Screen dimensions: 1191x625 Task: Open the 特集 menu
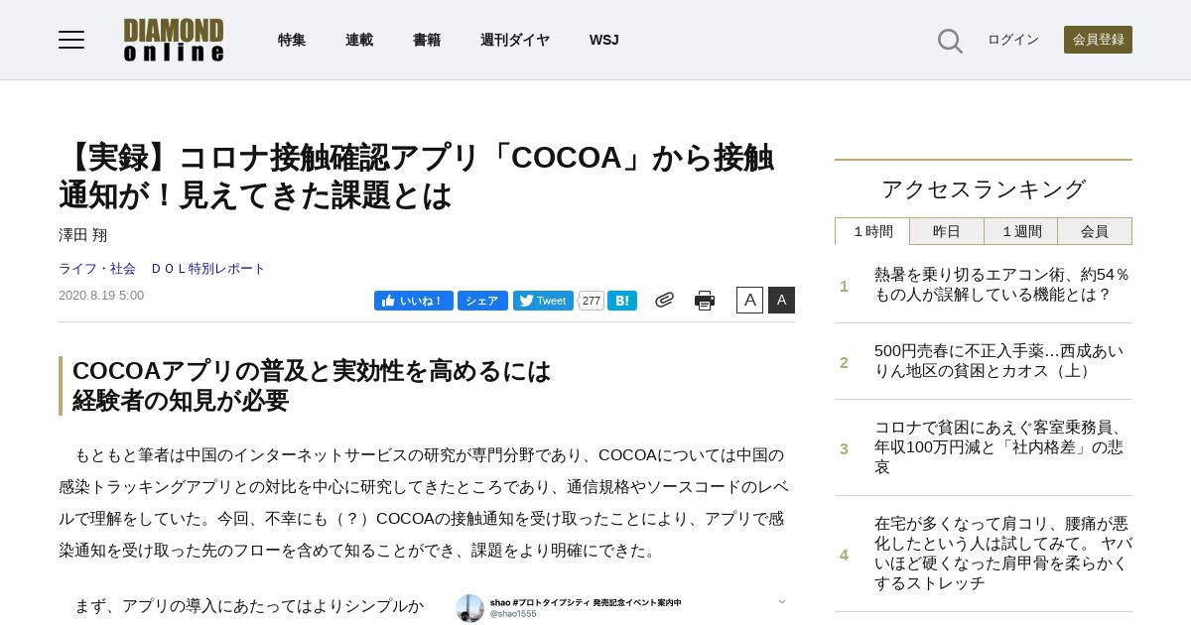pyautogui.click(x=292, y=40)
